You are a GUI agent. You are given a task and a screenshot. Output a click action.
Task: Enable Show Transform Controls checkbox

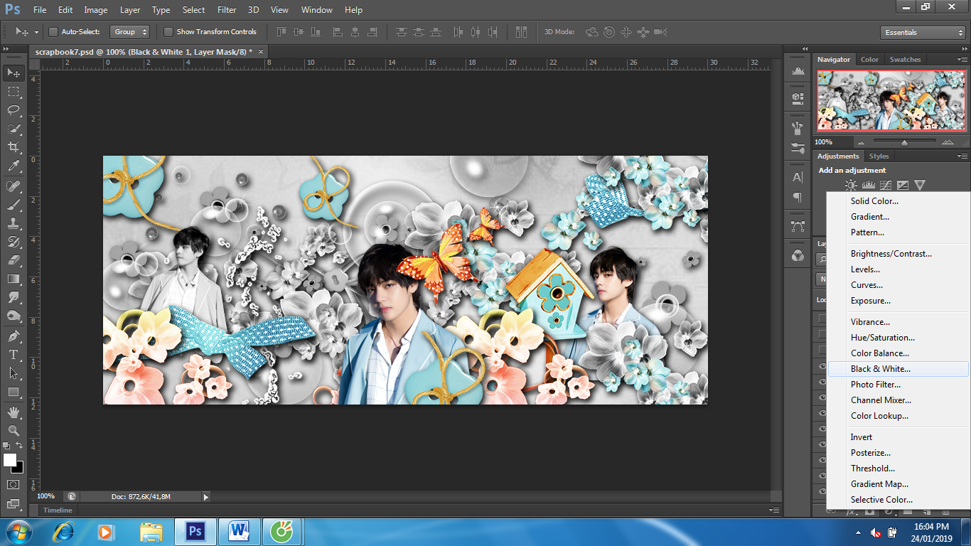pos(168,32)
